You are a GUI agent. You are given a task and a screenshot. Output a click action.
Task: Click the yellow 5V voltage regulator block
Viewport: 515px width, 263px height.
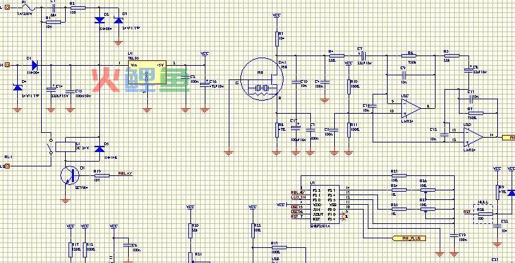[147, 72]
